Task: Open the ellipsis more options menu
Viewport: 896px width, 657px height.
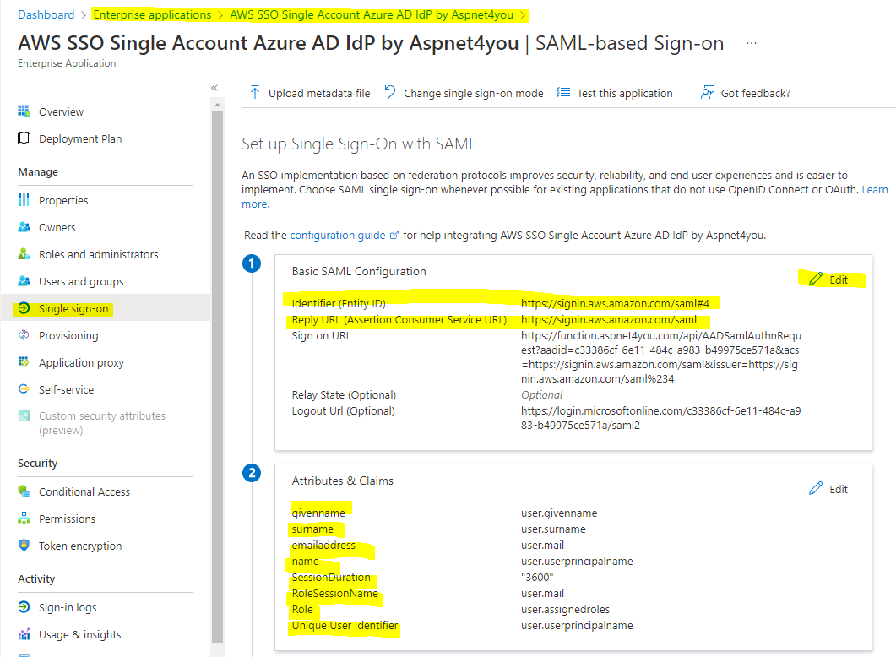Action: click(x=752, y=43)
